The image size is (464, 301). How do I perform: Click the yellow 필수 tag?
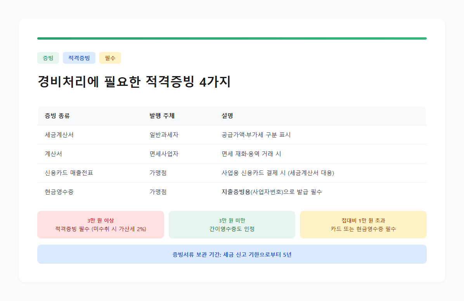tap(110, 58)
